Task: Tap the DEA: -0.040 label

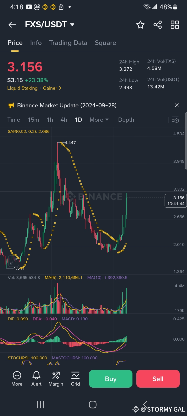Action: pos(45,319)
